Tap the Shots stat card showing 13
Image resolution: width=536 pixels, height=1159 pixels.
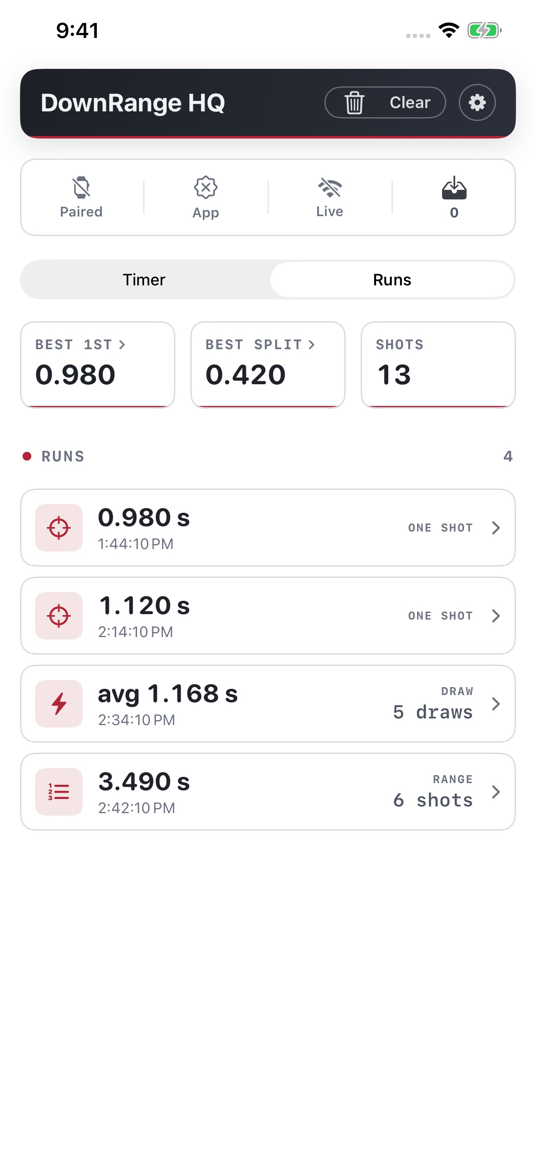pos(438,365)
